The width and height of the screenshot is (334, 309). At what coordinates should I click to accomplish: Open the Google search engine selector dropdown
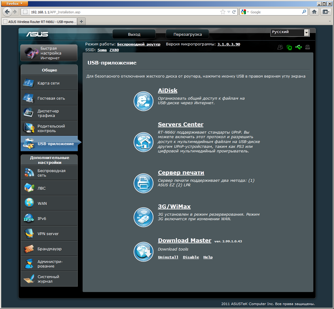coord(244,12)
